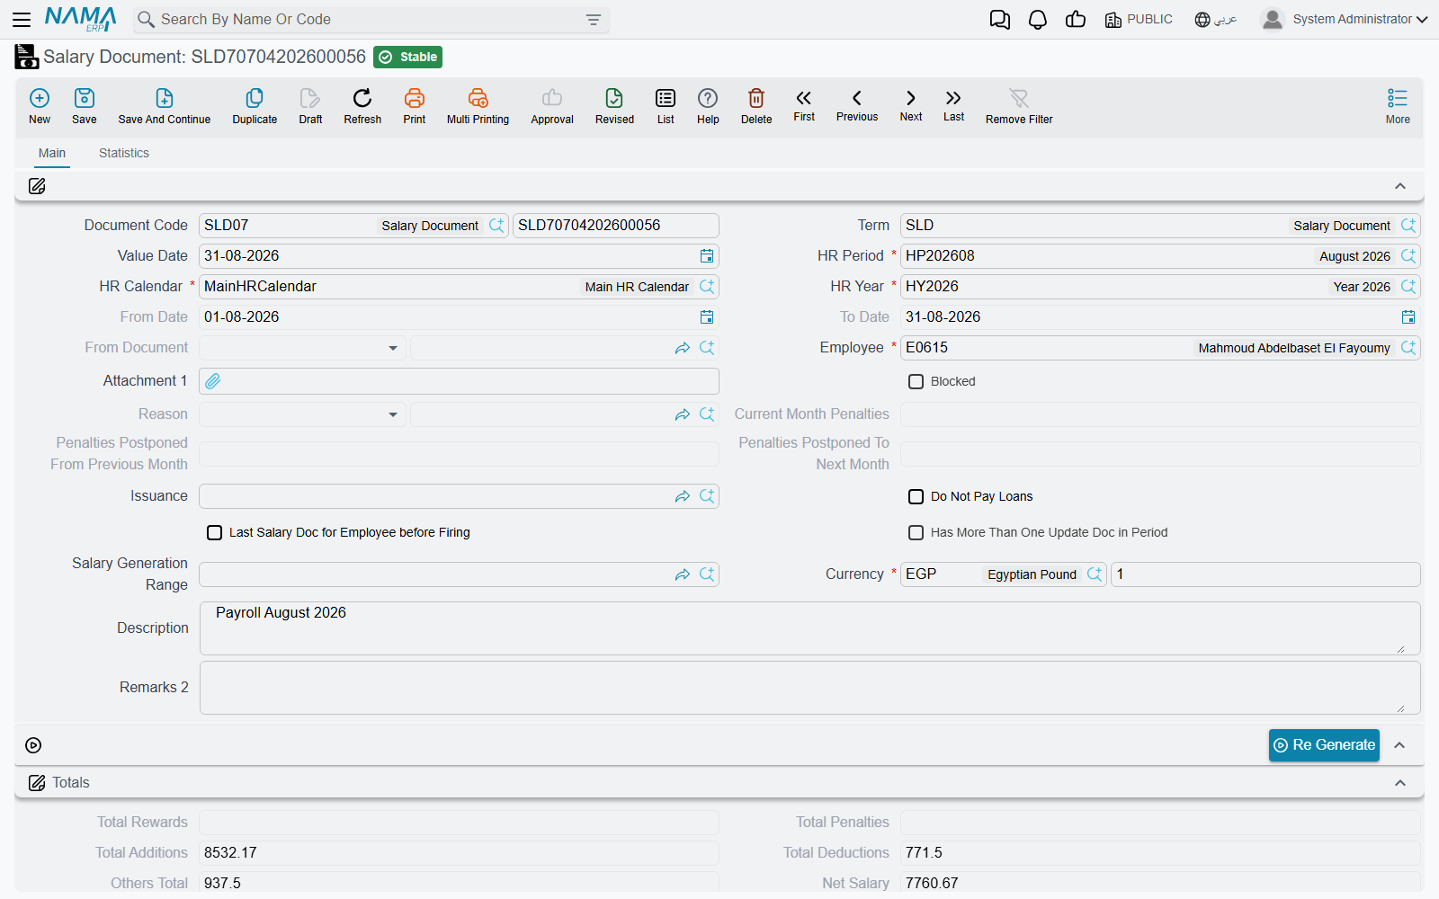Screen dimensions: 1439x899
Task: Open notifications bell
Action: coord(1038,20)
